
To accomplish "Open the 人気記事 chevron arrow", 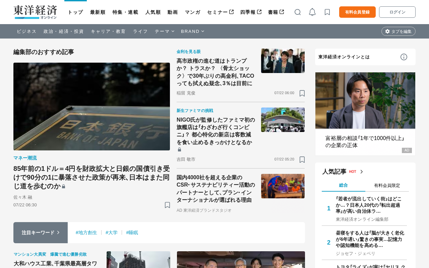I will click(362, 172).
